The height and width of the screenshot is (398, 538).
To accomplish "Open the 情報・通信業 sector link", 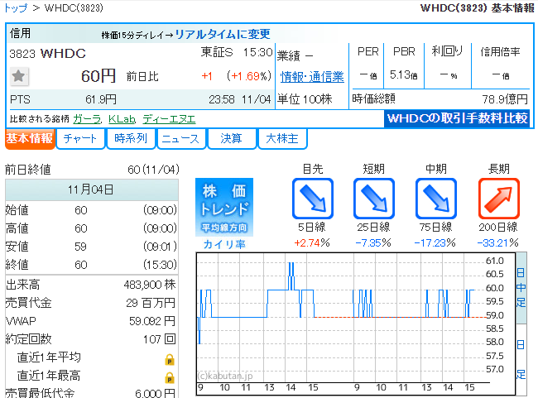I will click(x=312, y=76).
